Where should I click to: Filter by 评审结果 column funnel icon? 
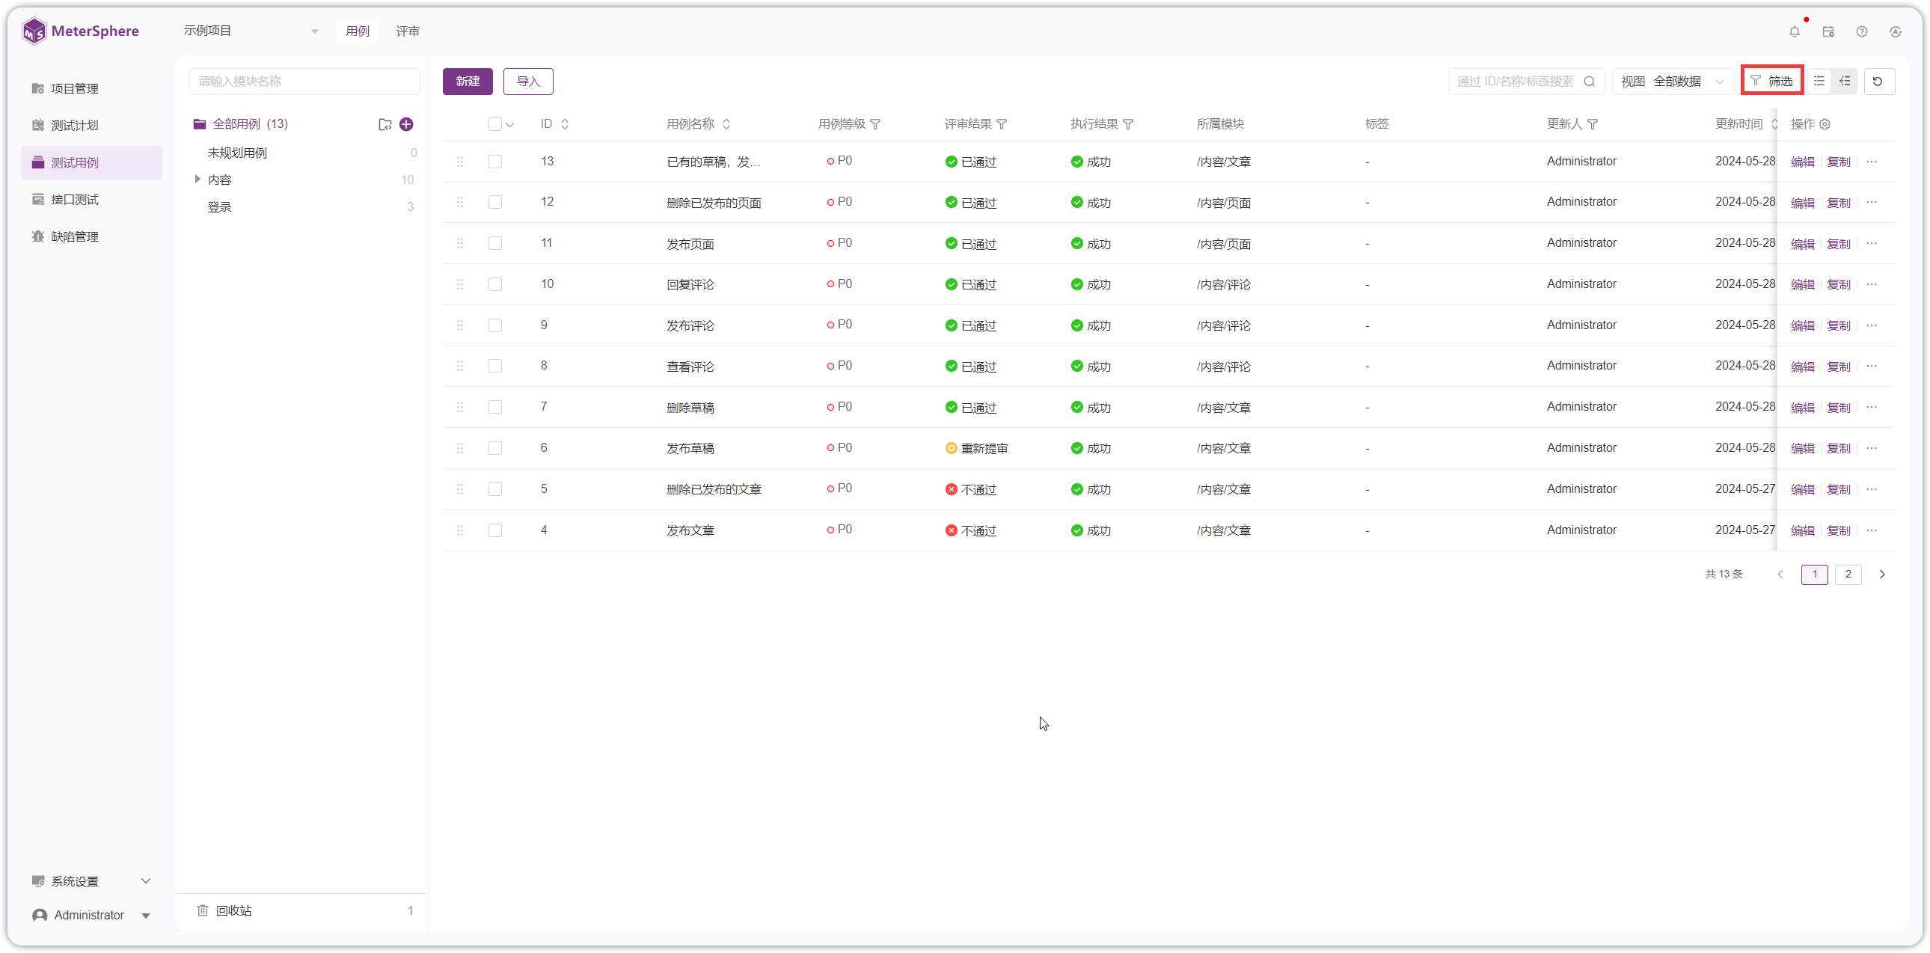[1002, 124]
